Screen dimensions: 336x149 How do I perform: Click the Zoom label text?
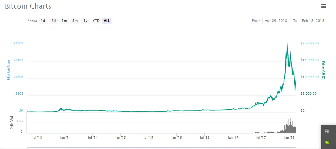(x=32, y=21)
